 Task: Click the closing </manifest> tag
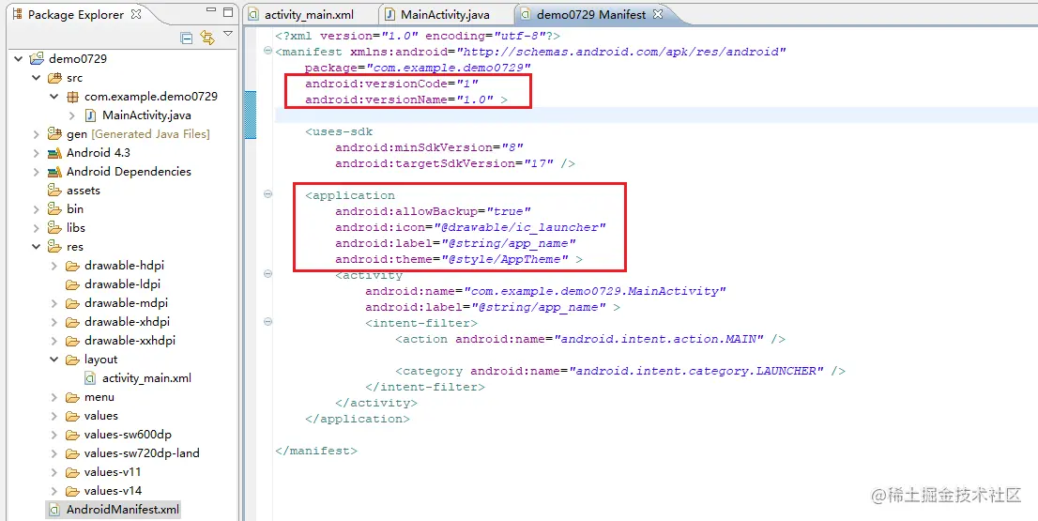coord(316,451)
